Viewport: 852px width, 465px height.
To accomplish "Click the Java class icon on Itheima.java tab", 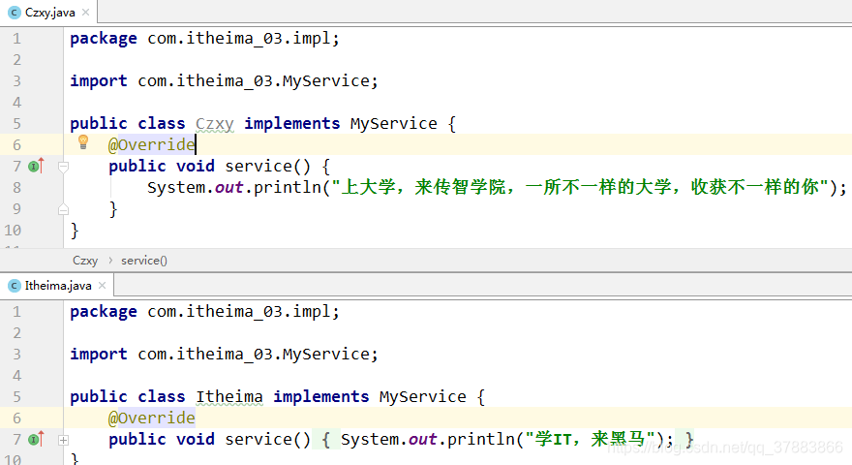I will click(15, 286).
